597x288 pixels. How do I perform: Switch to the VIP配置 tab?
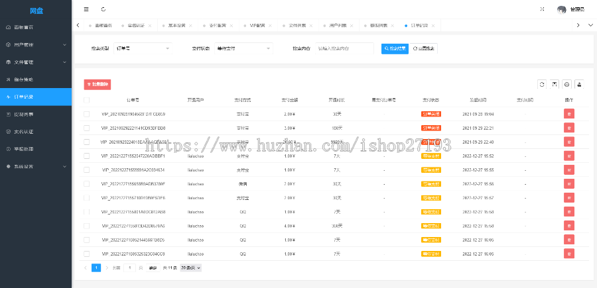pos(257,25)
